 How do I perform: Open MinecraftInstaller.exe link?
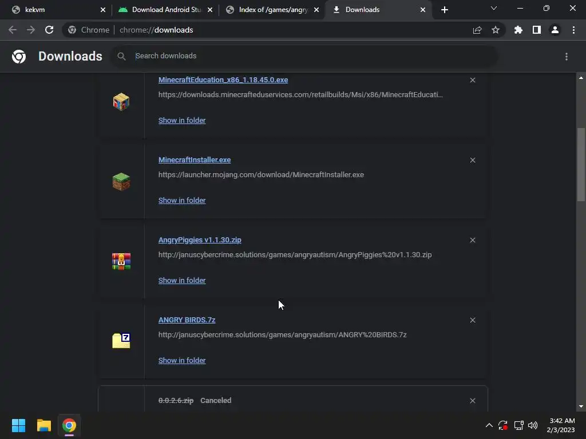(195, 160)
